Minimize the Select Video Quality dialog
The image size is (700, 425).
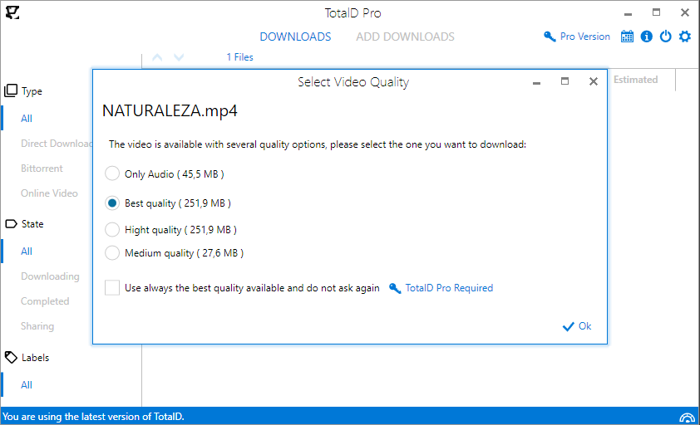point(536,83)
